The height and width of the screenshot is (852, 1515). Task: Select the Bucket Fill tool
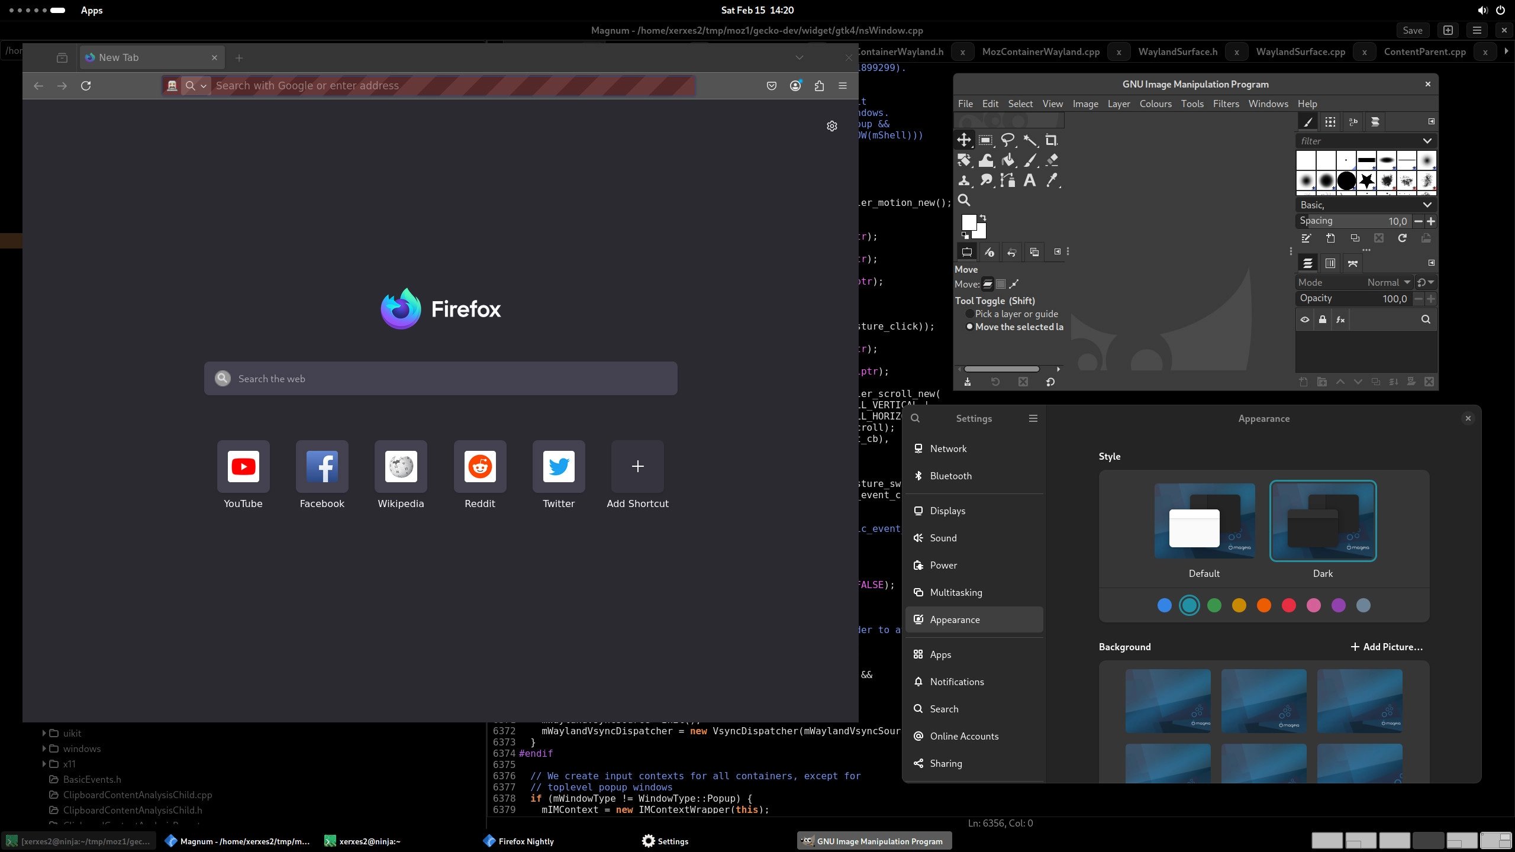[1008, 160]
